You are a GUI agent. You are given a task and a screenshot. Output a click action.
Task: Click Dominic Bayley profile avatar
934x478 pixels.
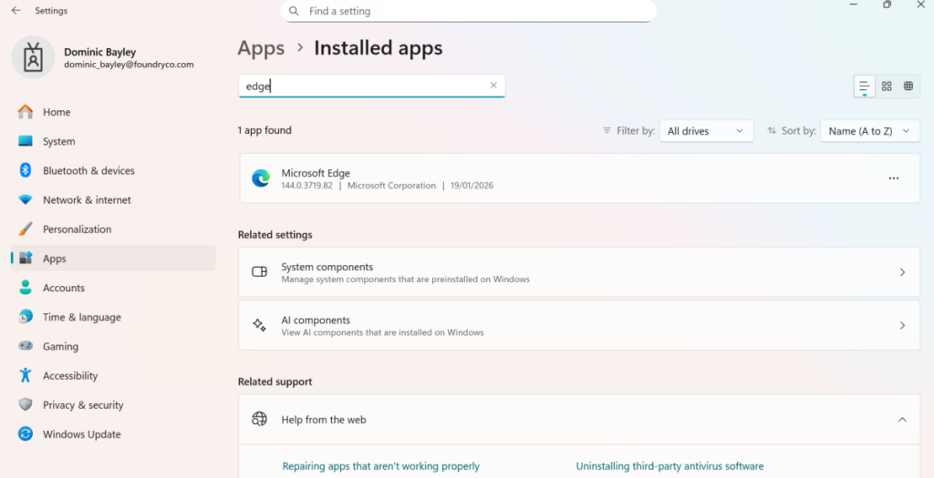(x=34, y=58)
